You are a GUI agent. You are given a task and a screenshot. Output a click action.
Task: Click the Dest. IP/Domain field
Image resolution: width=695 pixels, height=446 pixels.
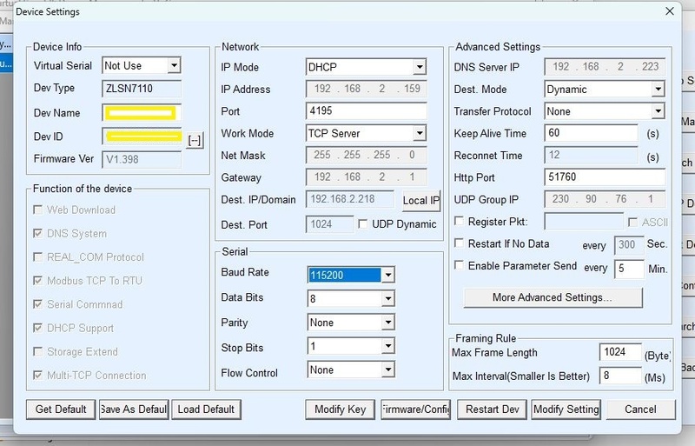coord(350,199)
